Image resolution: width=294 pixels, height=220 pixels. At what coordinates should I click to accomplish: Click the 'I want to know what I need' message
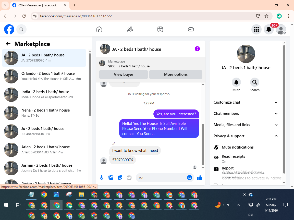(x=135, y=151)
